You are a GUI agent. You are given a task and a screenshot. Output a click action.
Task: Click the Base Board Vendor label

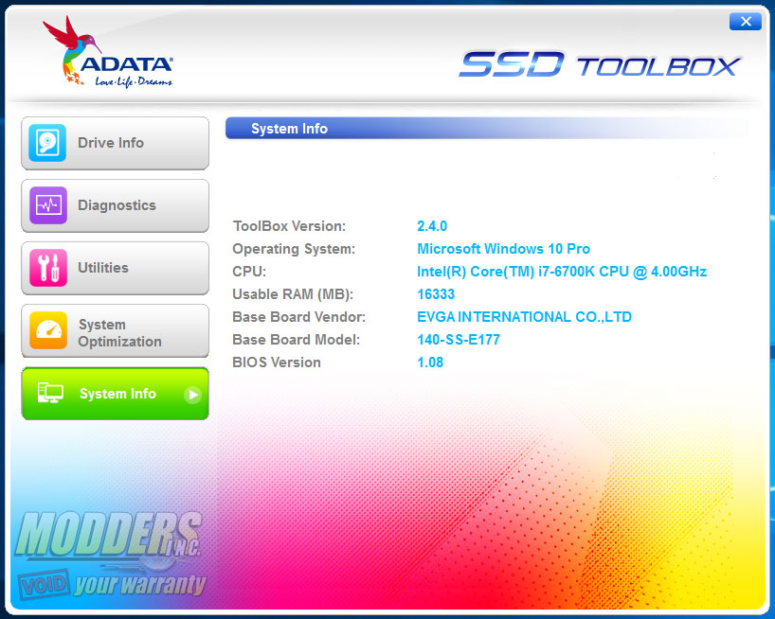click(299, 317)
